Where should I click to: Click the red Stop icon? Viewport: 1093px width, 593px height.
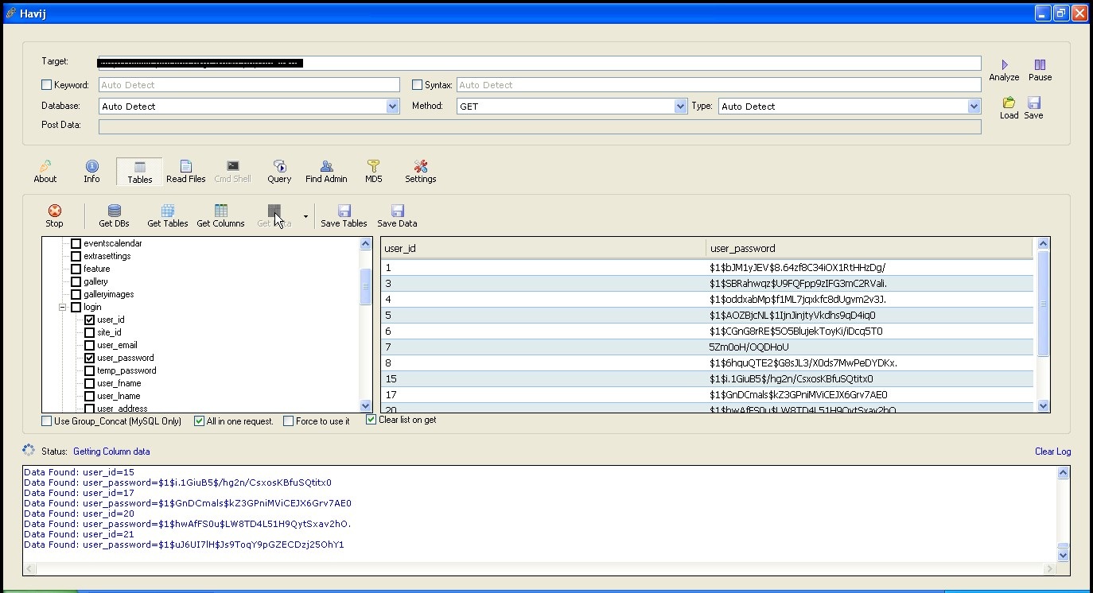(54, 211)
